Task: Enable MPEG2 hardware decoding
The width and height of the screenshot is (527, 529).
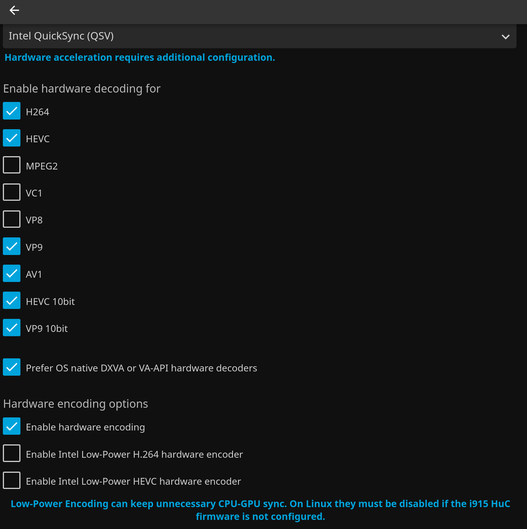Action: 12,165
